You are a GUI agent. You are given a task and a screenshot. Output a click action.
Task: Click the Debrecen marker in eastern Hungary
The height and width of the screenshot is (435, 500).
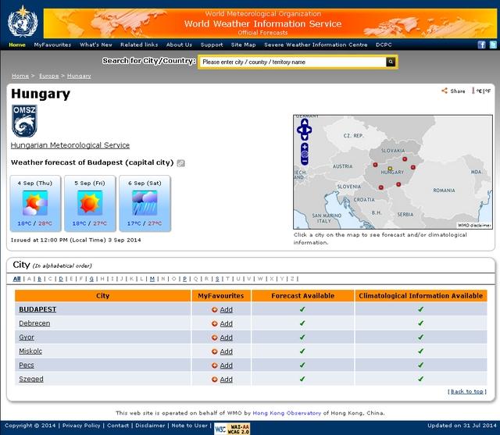413,167
